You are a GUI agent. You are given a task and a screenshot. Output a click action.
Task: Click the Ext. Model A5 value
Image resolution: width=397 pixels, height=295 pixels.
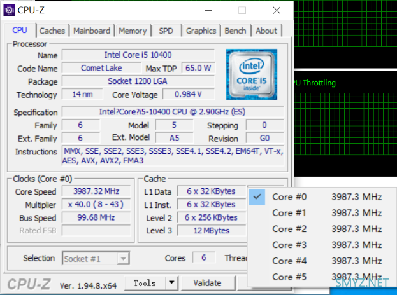coord(174,138)
